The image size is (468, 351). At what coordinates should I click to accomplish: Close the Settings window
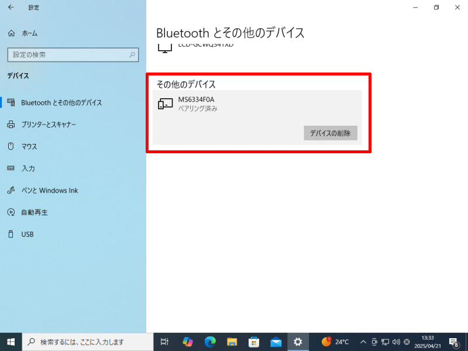[x=457, y=8]
